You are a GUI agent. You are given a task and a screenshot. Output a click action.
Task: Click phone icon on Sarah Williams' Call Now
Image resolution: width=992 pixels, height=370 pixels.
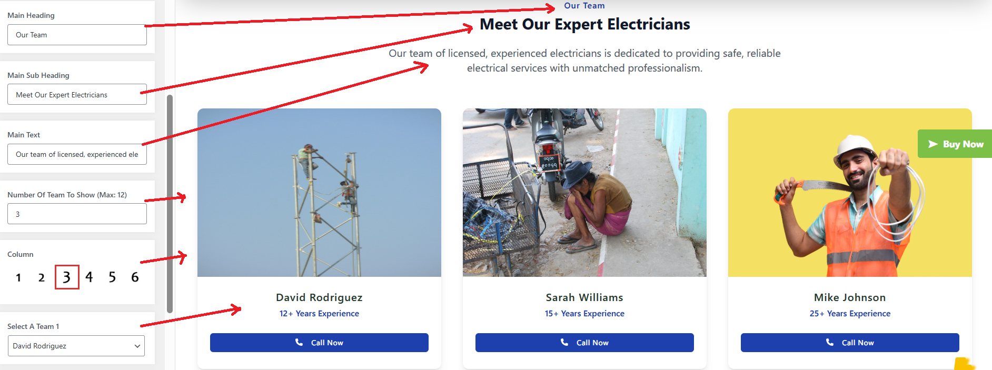[x=564, y=342]
